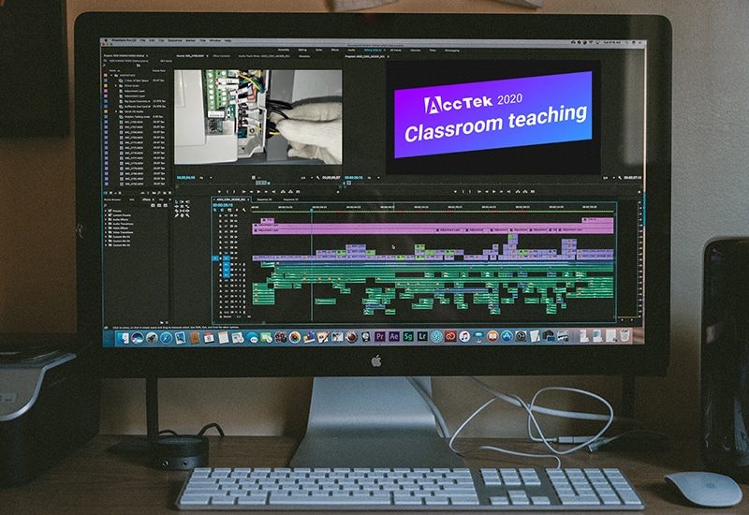749x515 pixels.
Task: Open timeline display settings wrench
Action: [x=244, y=210]
